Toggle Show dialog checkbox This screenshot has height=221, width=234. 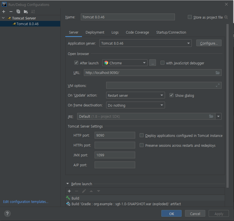pos(171,95)
